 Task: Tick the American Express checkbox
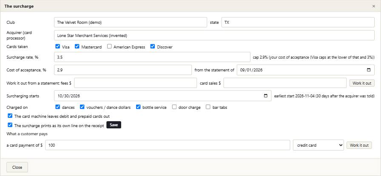point(109,46)
